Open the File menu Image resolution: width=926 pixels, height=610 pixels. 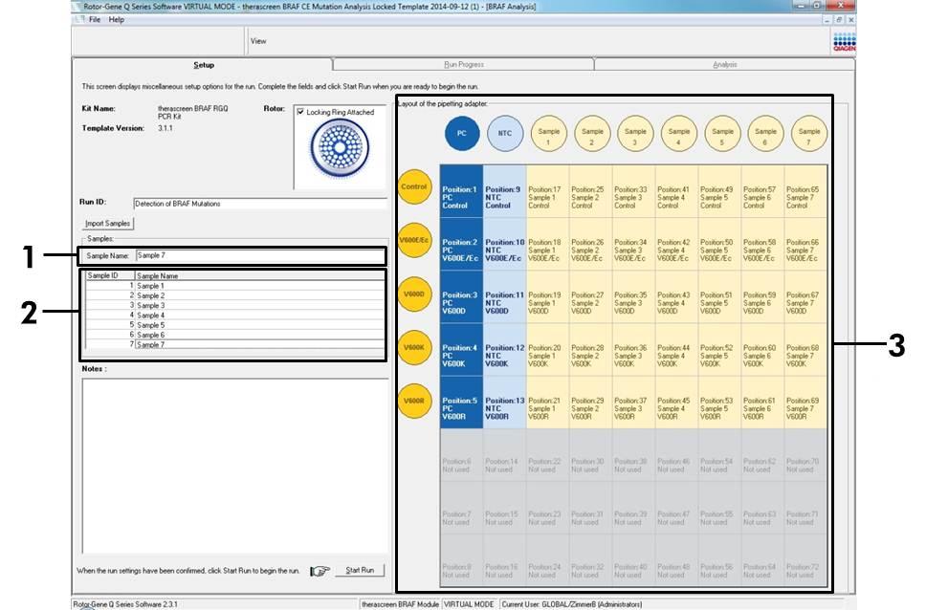[95, 19]
